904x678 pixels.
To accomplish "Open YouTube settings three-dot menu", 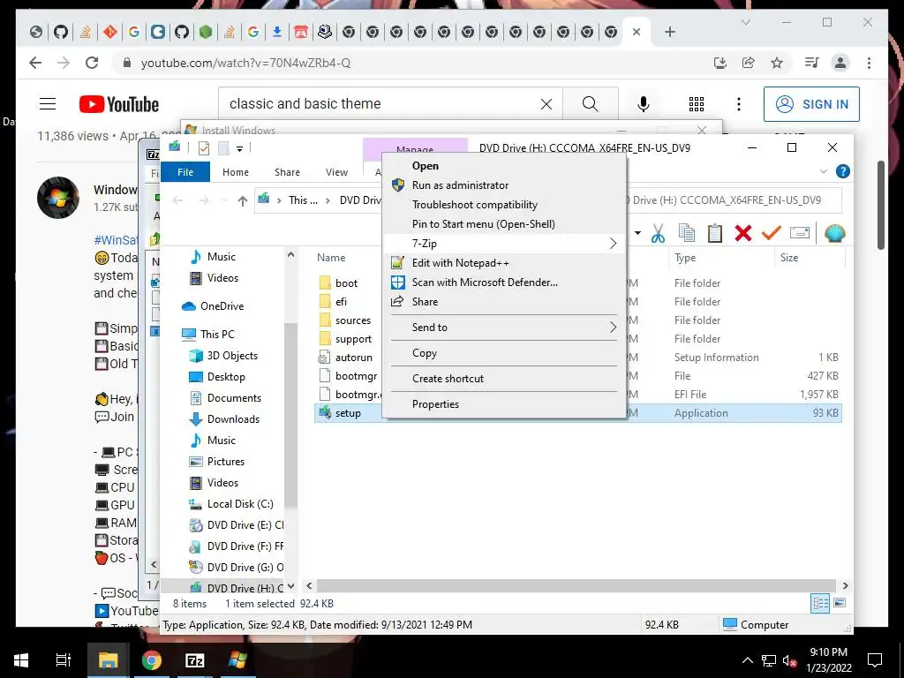I will [739, 104].
